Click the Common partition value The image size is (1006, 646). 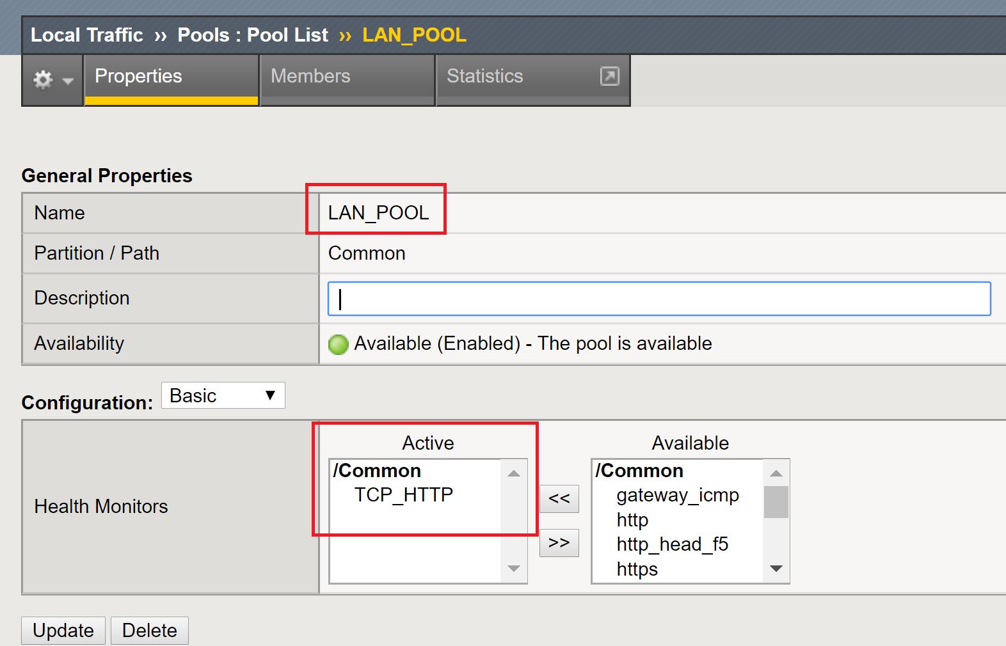(367, 253)
